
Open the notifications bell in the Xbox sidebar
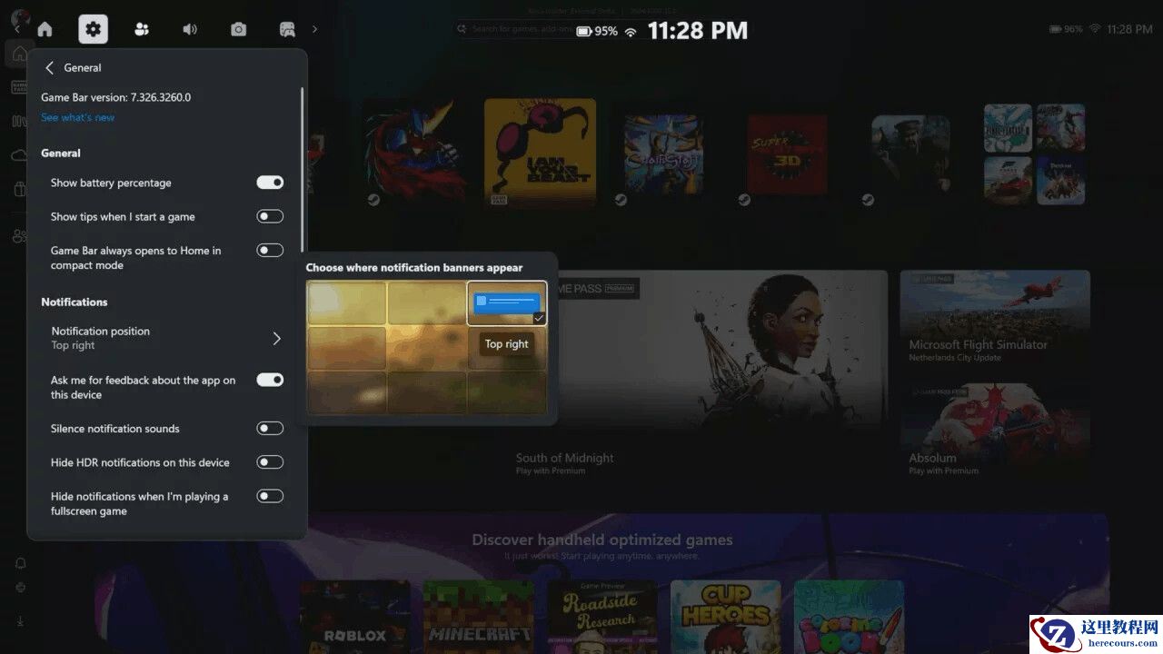coord(20,563)
